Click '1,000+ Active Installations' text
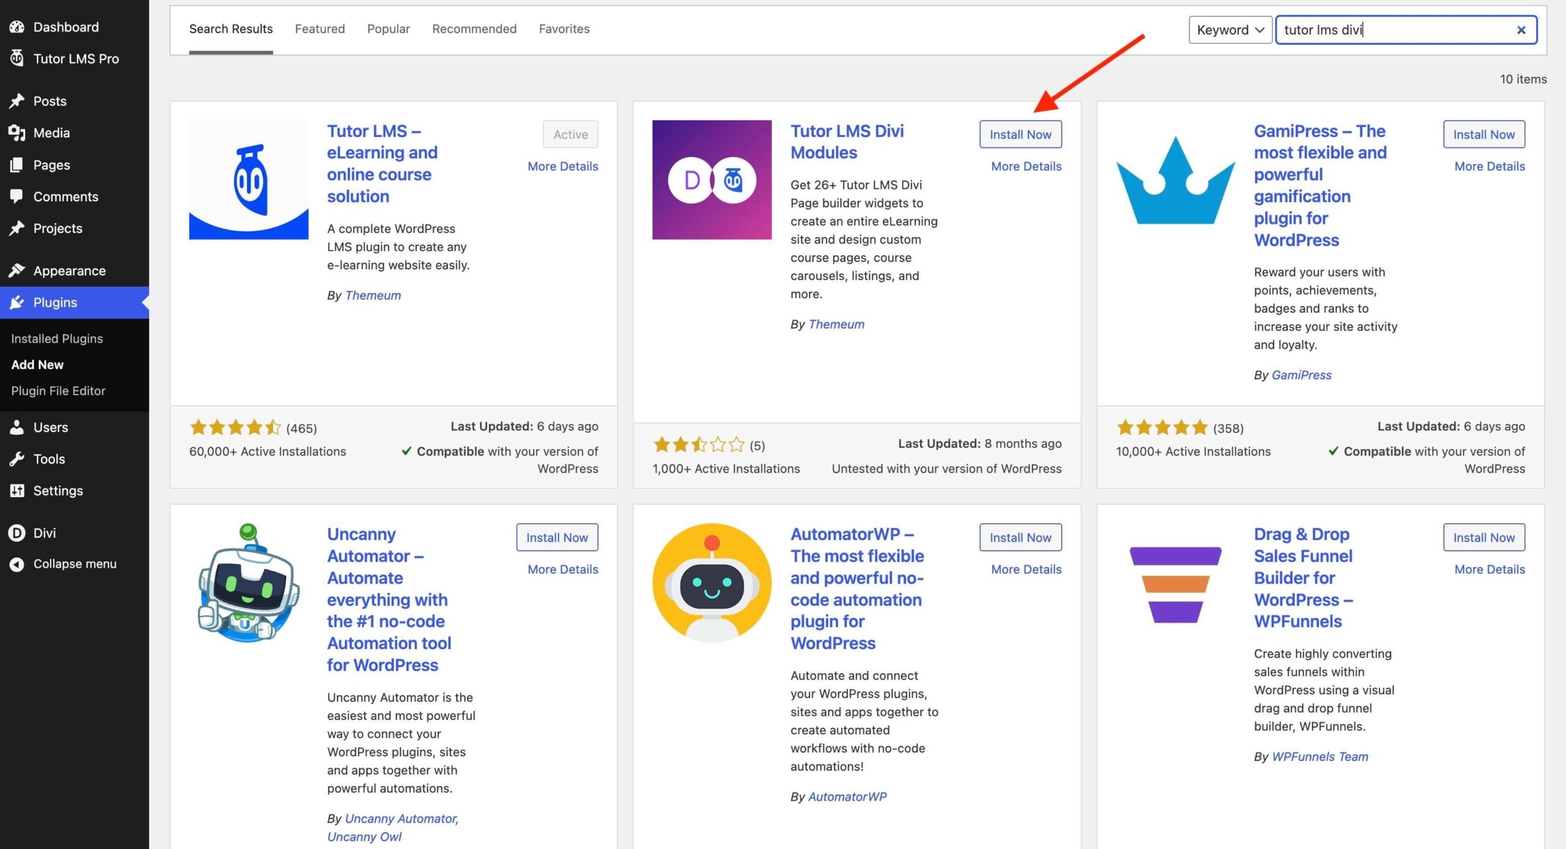The width and height of the screenshot is (1566, 849). [725, 469]
